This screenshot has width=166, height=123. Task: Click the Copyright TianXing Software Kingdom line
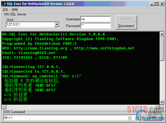60,39
